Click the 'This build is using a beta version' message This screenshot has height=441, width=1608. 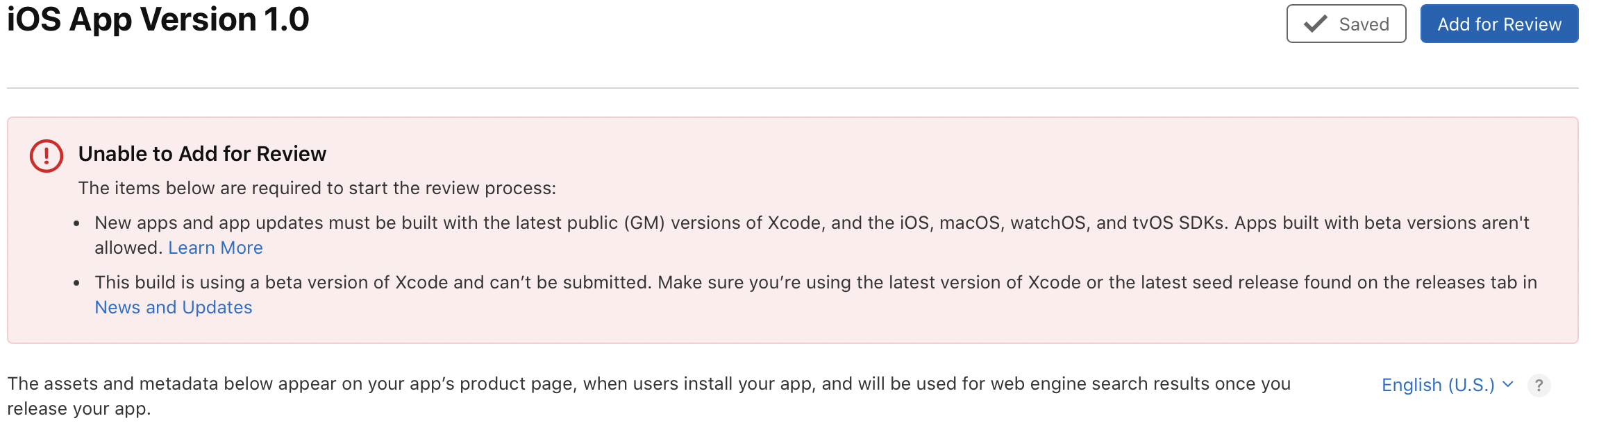click(816, 295)
